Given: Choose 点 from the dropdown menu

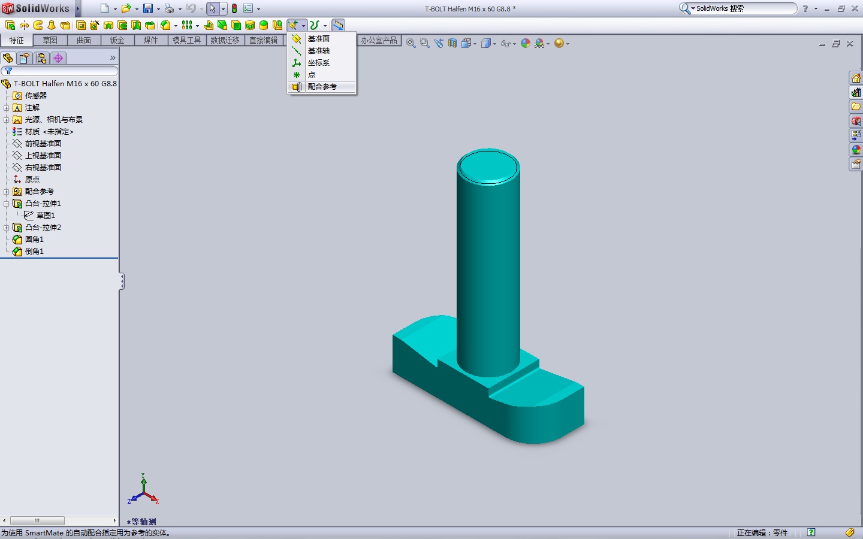Looking at the screenshot, I should pyautogui.click(x=322, y=74).
